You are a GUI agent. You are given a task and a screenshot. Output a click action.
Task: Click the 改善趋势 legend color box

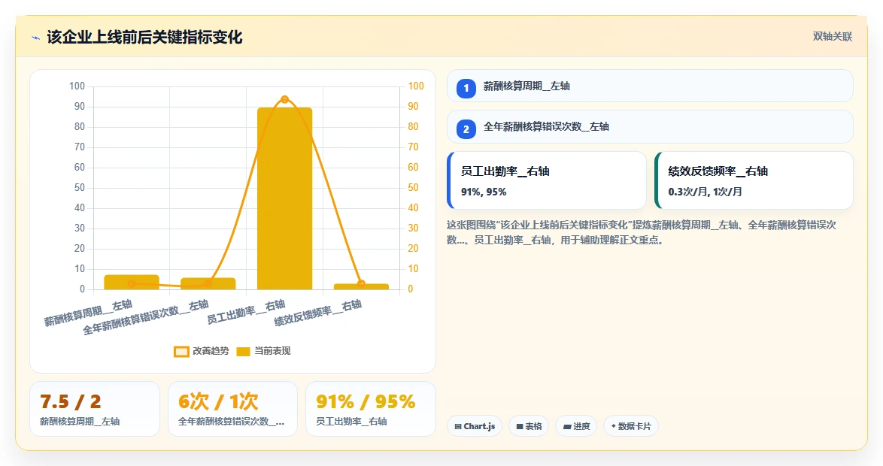pos(181,352)
